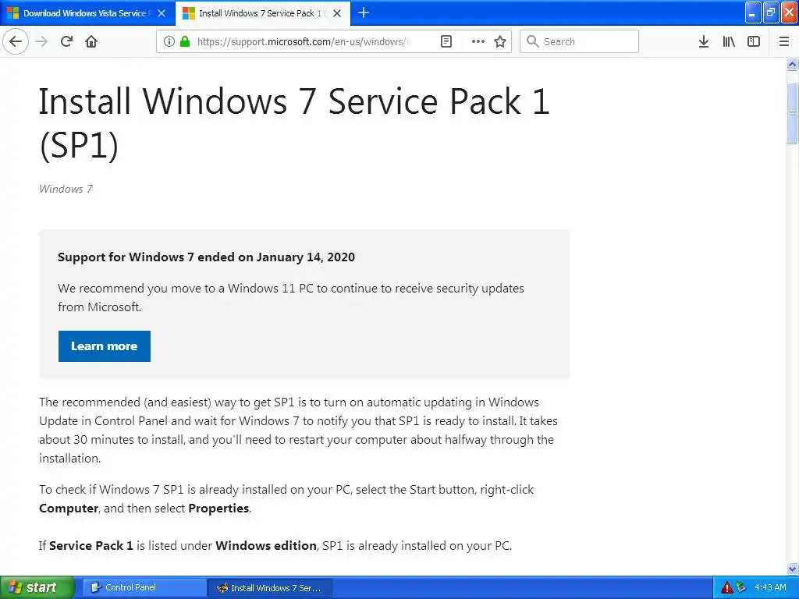Click the bold word Properties
The height and width of the screenshot is (599, 799).
[x=218, y=509]
